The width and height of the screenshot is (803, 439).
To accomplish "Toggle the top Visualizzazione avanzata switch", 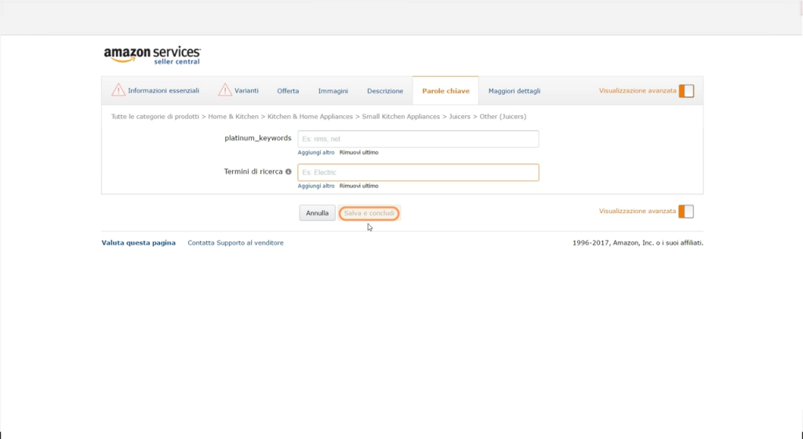I will coord(686,91).
